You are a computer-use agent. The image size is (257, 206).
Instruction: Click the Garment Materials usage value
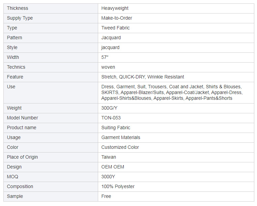point(121,137)
